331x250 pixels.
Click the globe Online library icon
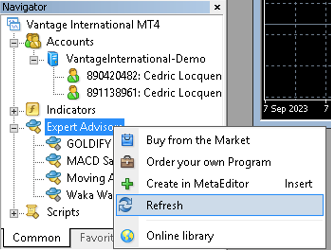point(127,236)
